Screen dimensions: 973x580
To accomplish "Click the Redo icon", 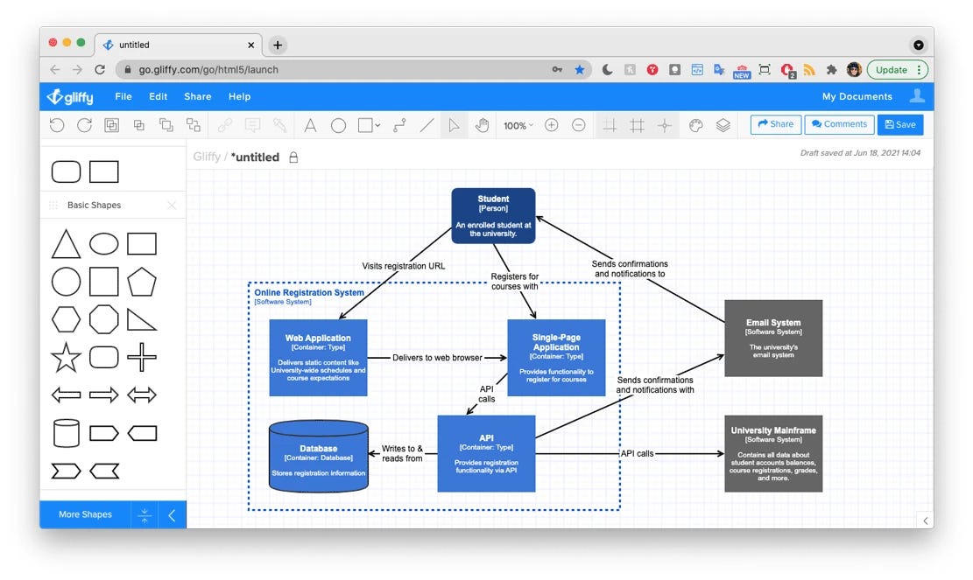I will [x=84, y=125].
